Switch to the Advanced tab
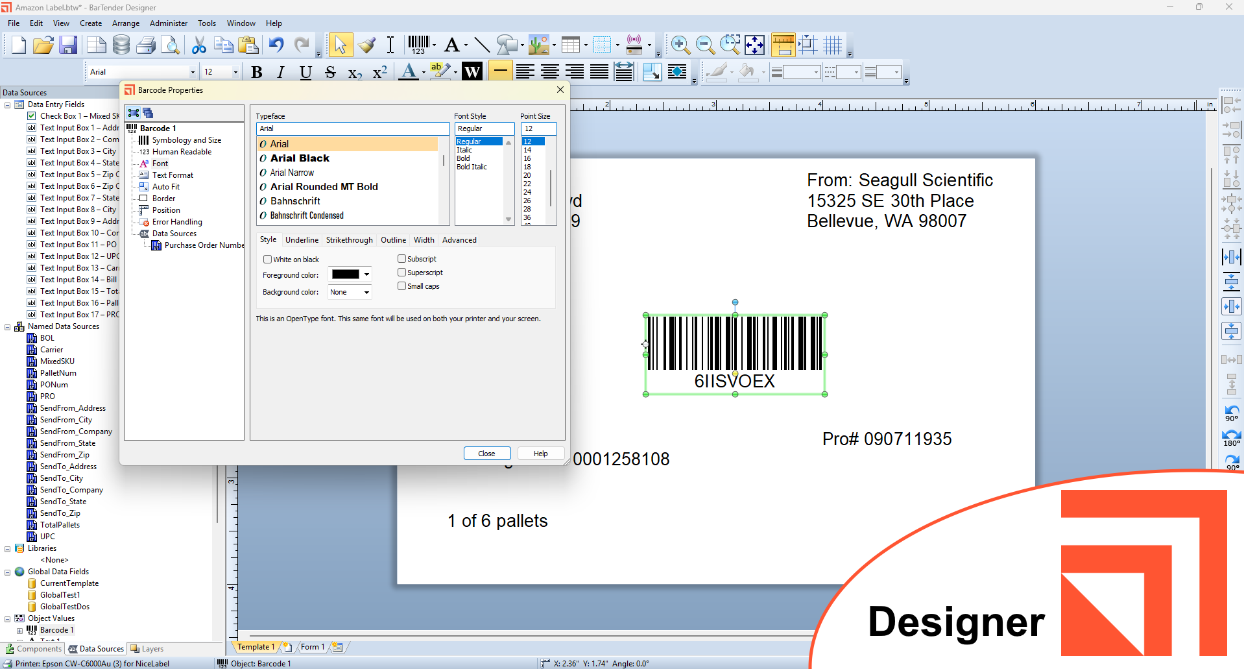 (459, 240)
